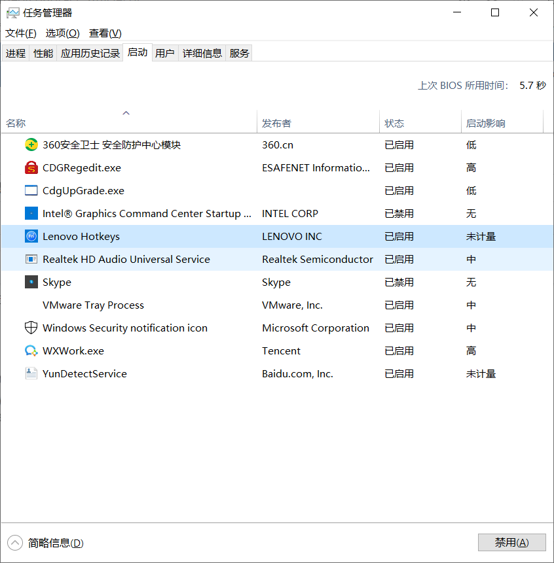Click publisher LENOVO INC cell

[292, 236]
